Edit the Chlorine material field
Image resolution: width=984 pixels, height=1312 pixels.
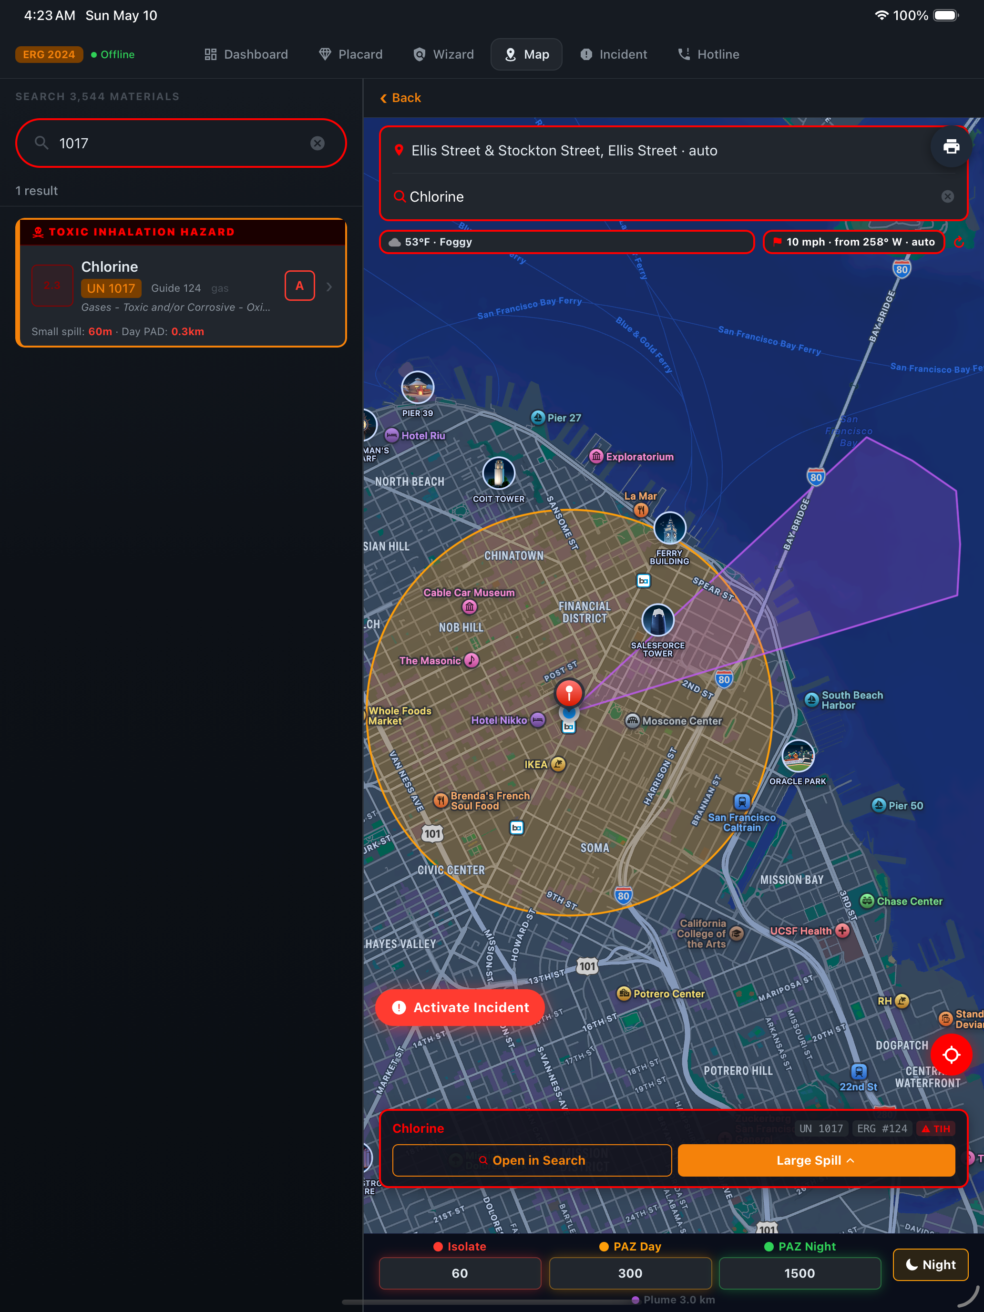point(664,196)
